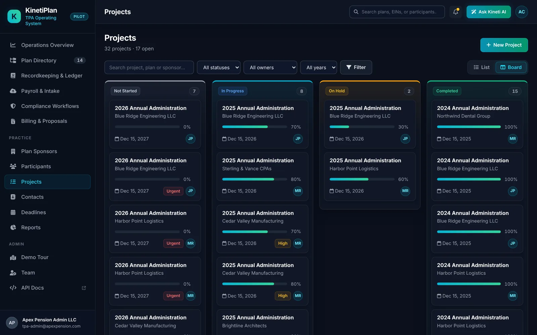Switch to Board view
Viewport: 537px width, 335px height.
pyautogui.click(x=511, y=67)
